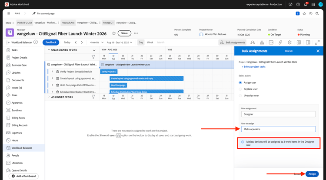Open Unassigned Work dropdown arrow
The image size is (326, 180).
pos(94,50)
